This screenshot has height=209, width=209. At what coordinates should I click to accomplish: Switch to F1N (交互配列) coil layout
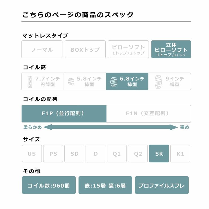click(x=149, y=114)
